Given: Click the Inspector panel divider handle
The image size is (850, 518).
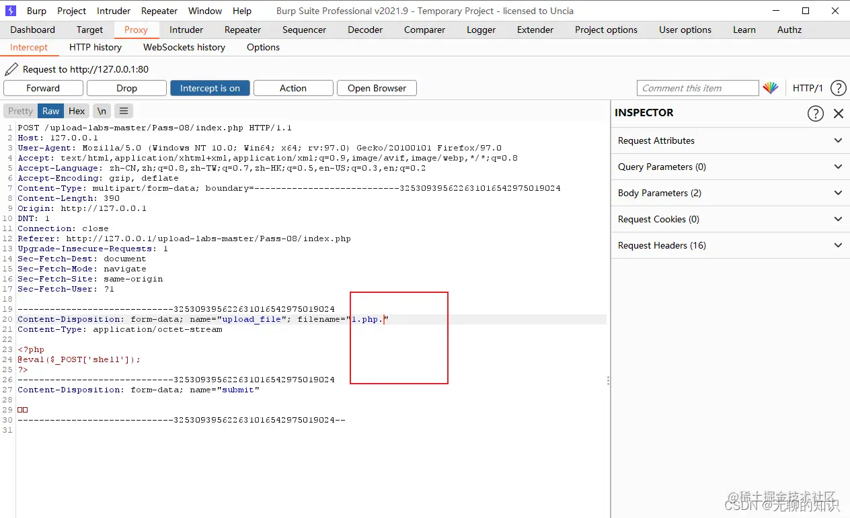Looking at the screenshot, I should (x=609, y=380).
